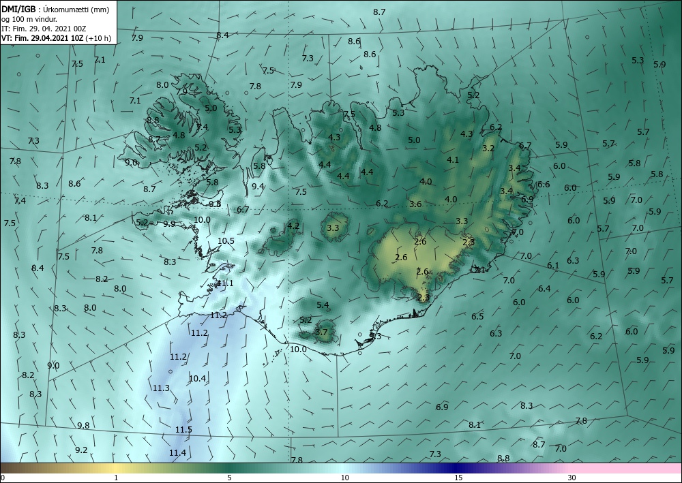Click the colorbar label "30"
This screenshot has width=682, height=483.
[572, 478]
